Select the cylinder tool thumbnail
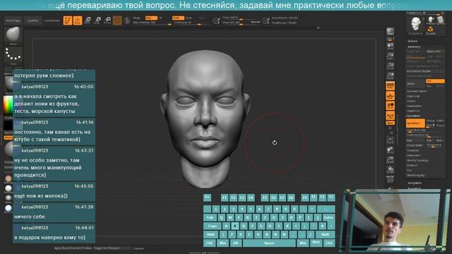Screen dimensions: 452x254 [x=440, y=20]
